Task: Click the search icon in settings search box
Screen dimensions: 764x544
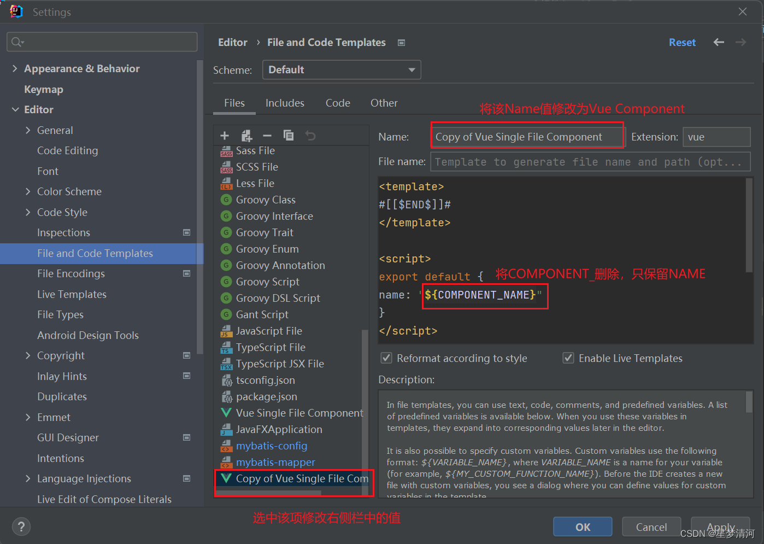Action: (17, 42)
